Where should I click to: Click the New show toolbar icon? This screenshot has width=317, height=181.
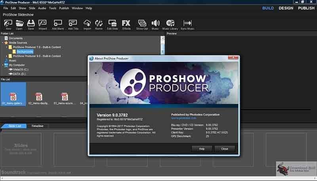click(8, 25)
